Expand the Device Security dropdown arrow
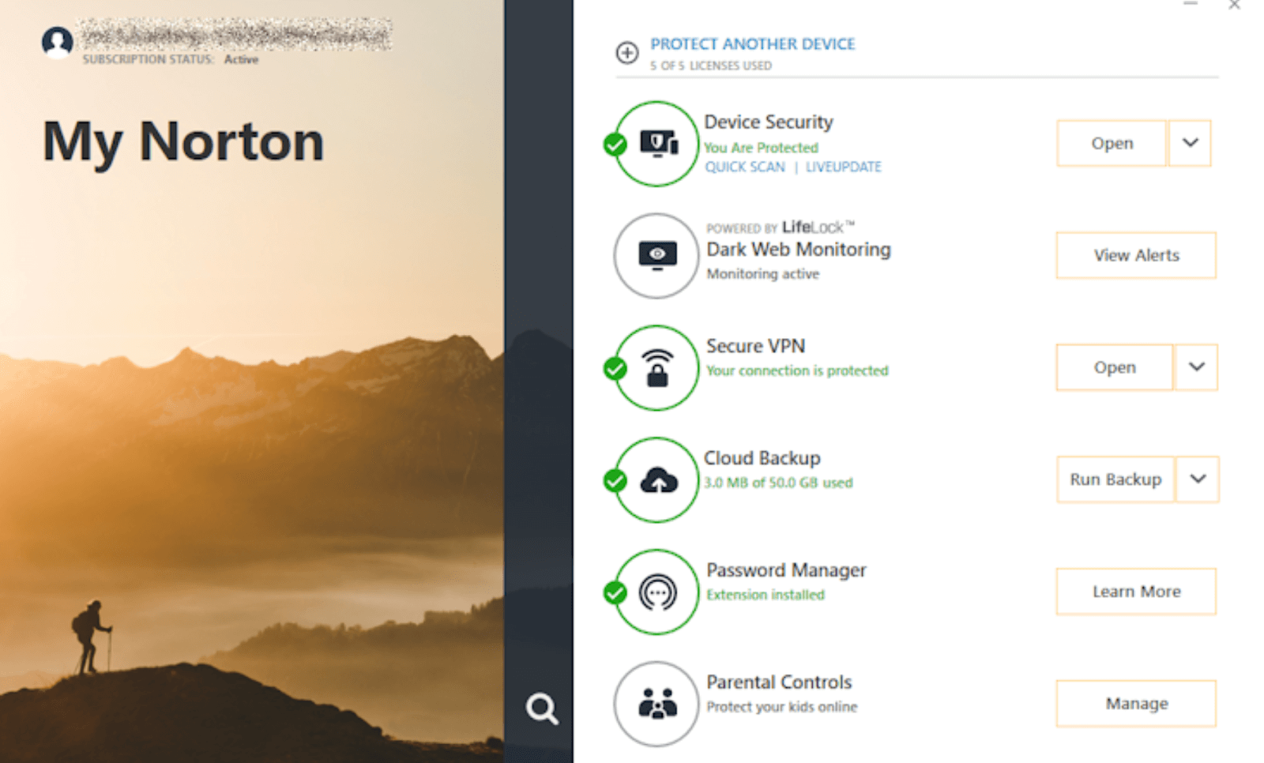This screenshot has width=1264, height=763. coord(1190,143)
